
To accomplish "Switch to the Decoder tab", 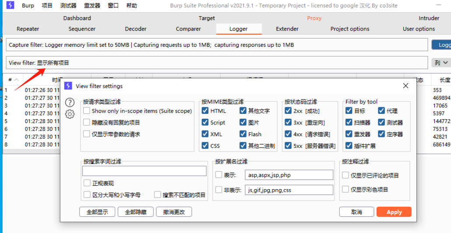I will point(136,29).
